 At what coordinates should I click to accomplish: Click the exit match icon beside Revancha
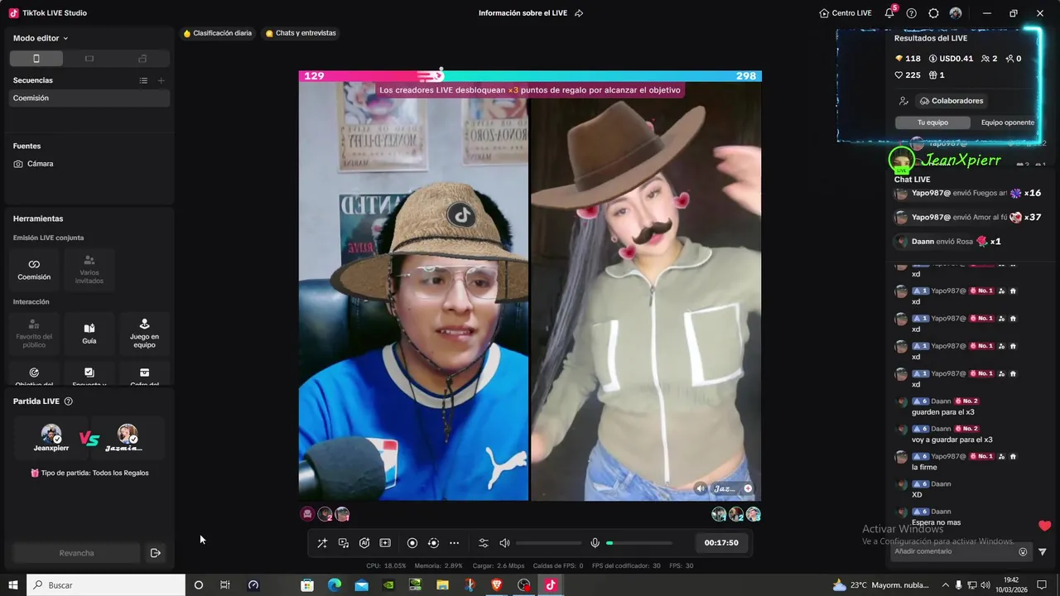coord(155,553)
